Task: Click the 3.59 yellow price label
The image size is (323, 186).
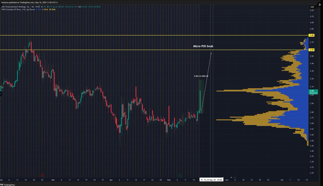Action: 312,50
